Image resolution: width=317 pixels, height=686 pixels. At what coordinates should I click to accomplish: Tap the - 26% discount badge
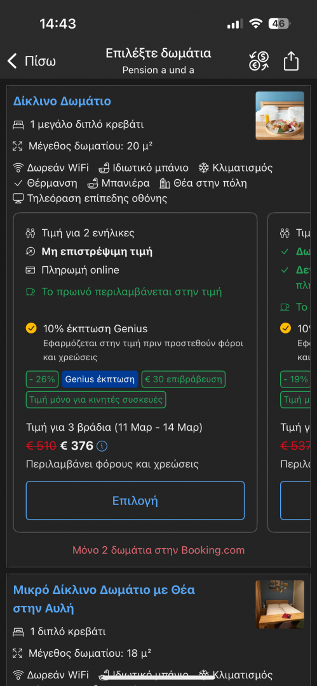(x=42, y=379)
